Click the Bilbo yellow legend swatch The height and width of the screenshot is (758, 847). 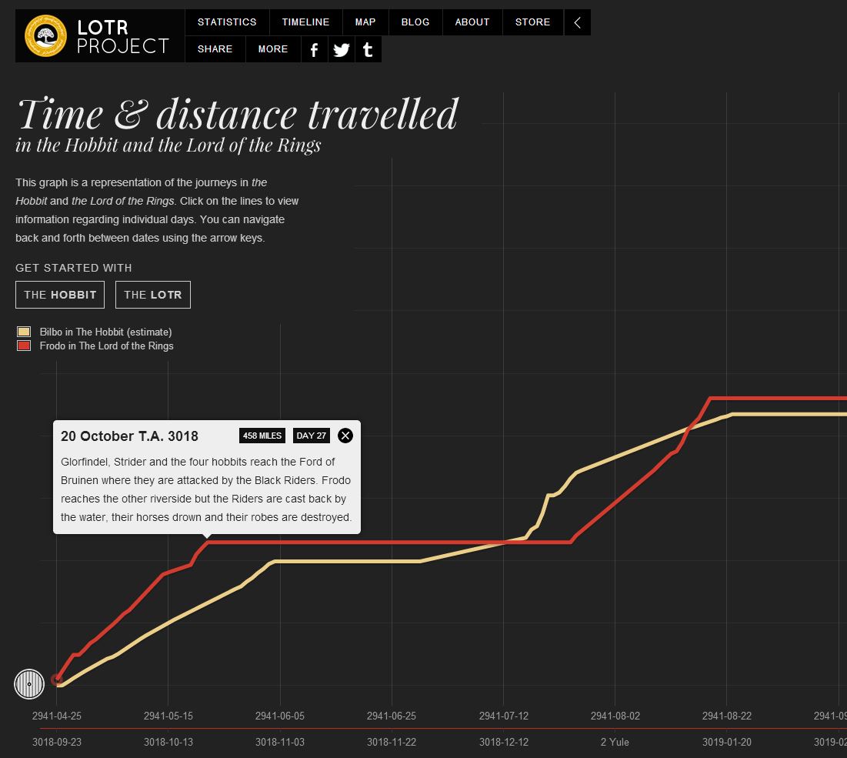(24, 332)
